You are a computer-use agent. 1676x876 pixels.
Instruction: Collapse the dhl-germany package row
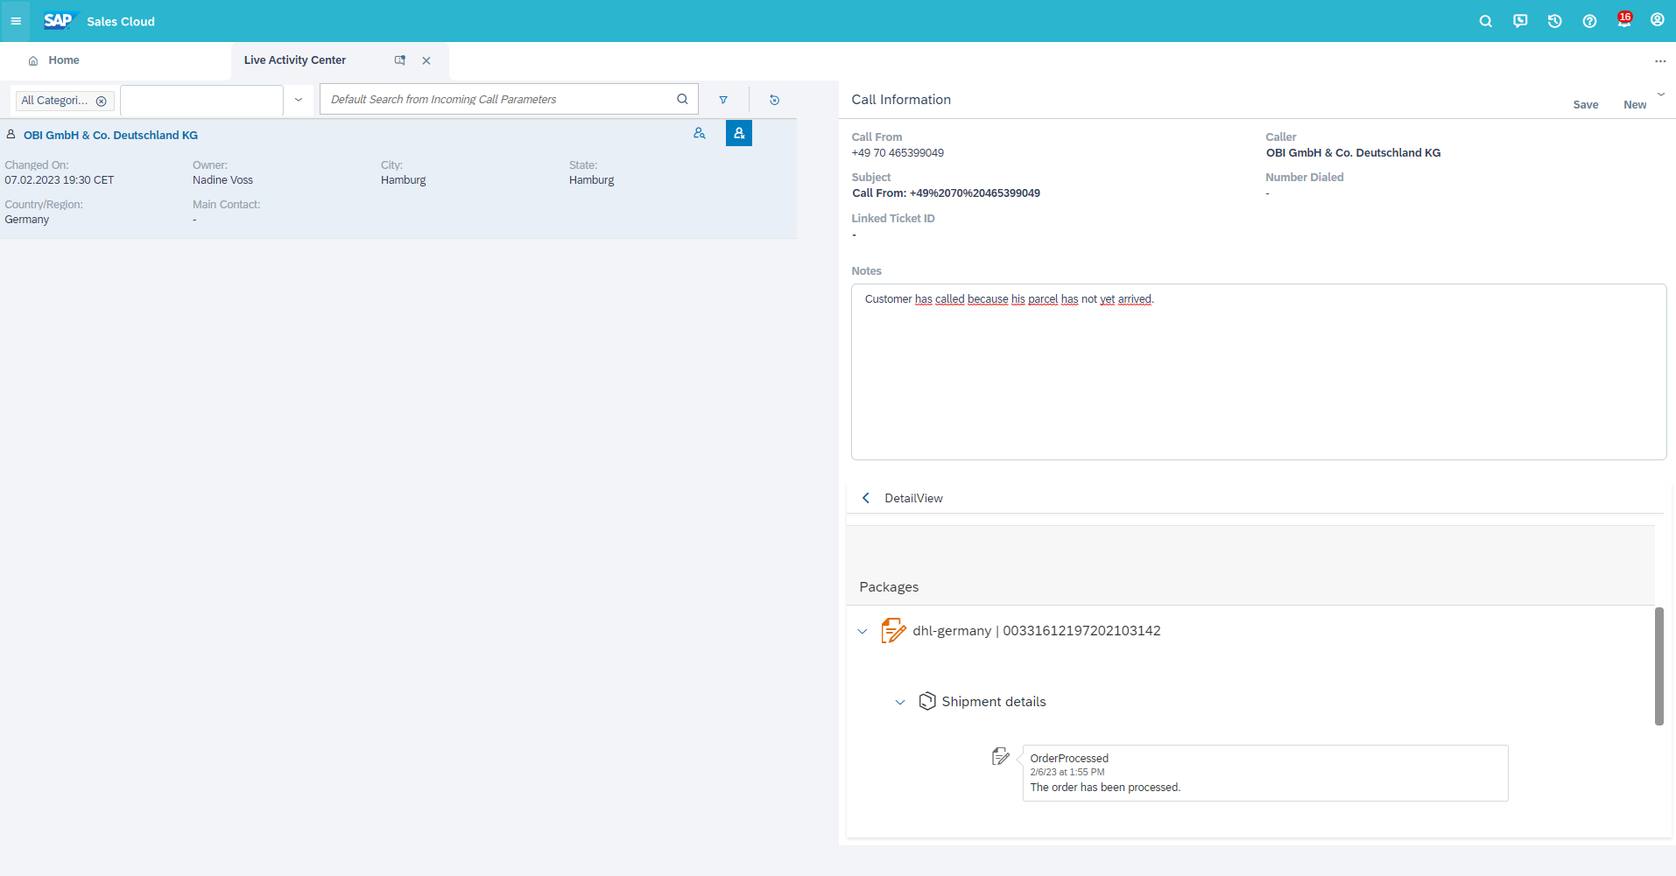pyautogui.click(x=863, y=631)
